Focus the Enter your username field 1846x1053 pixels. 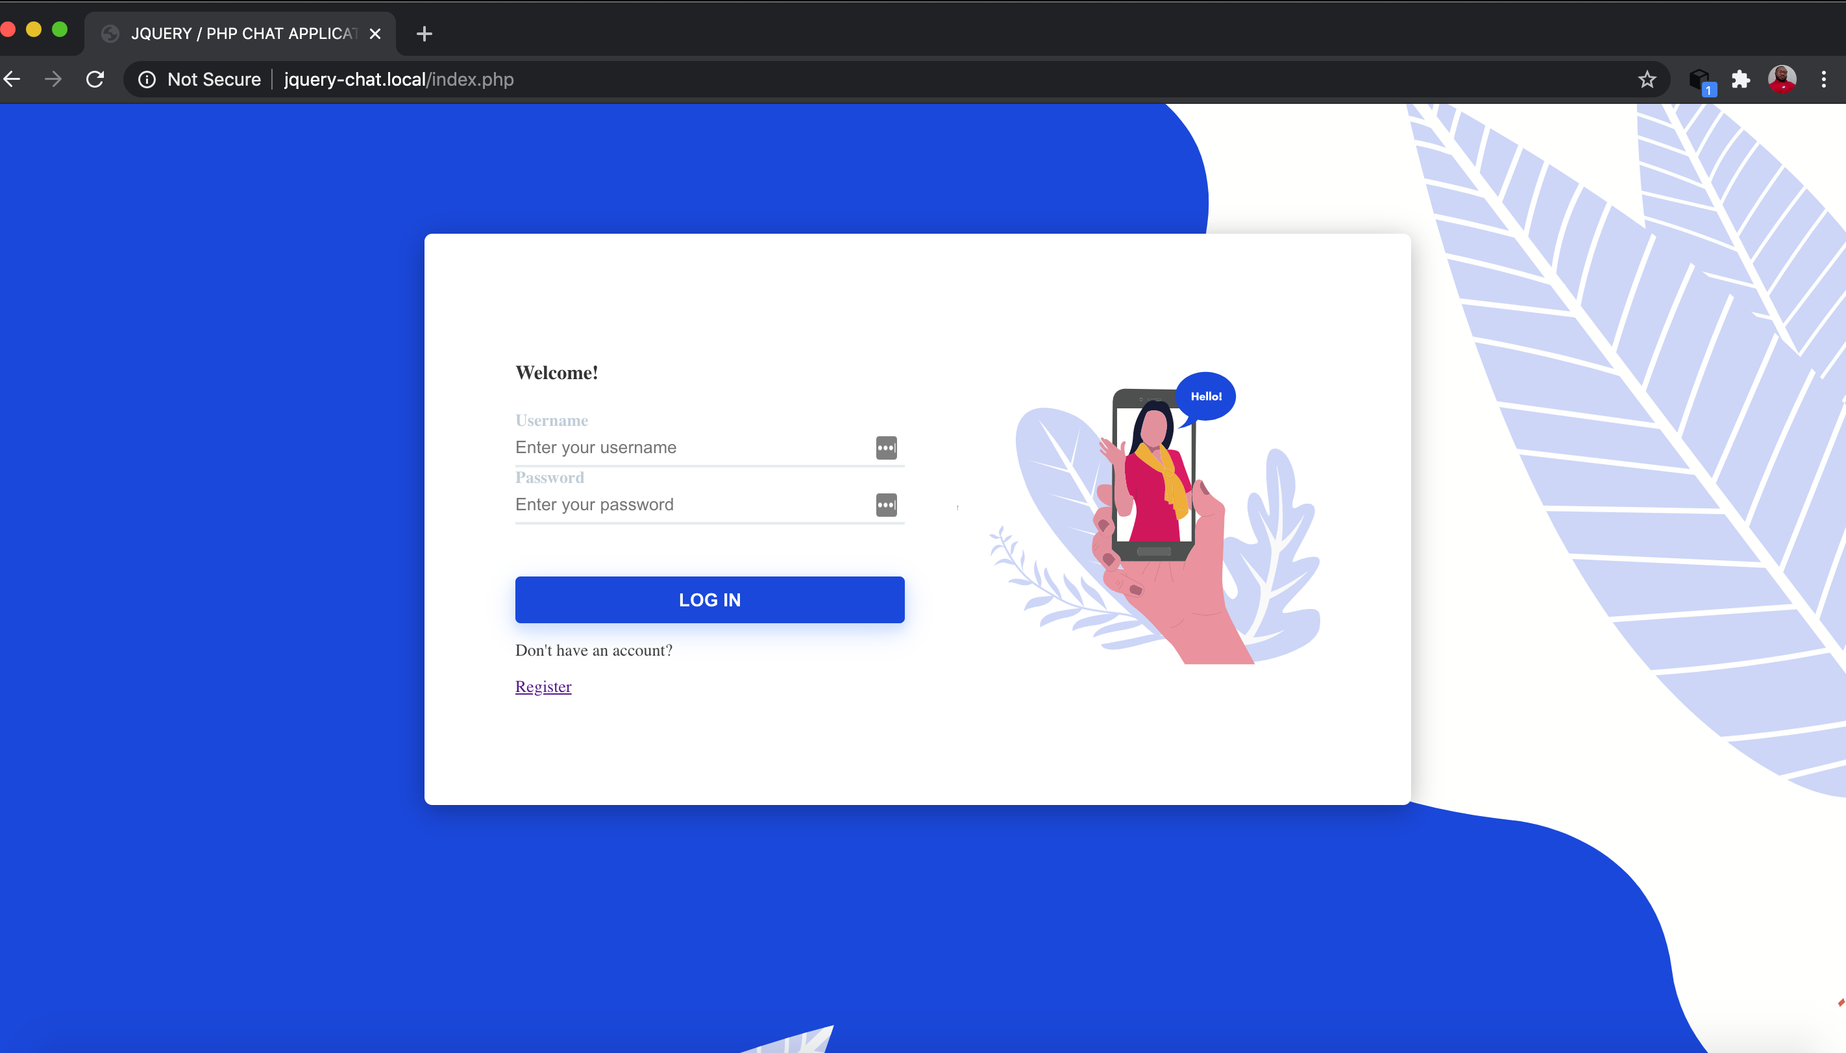[709, 448]
